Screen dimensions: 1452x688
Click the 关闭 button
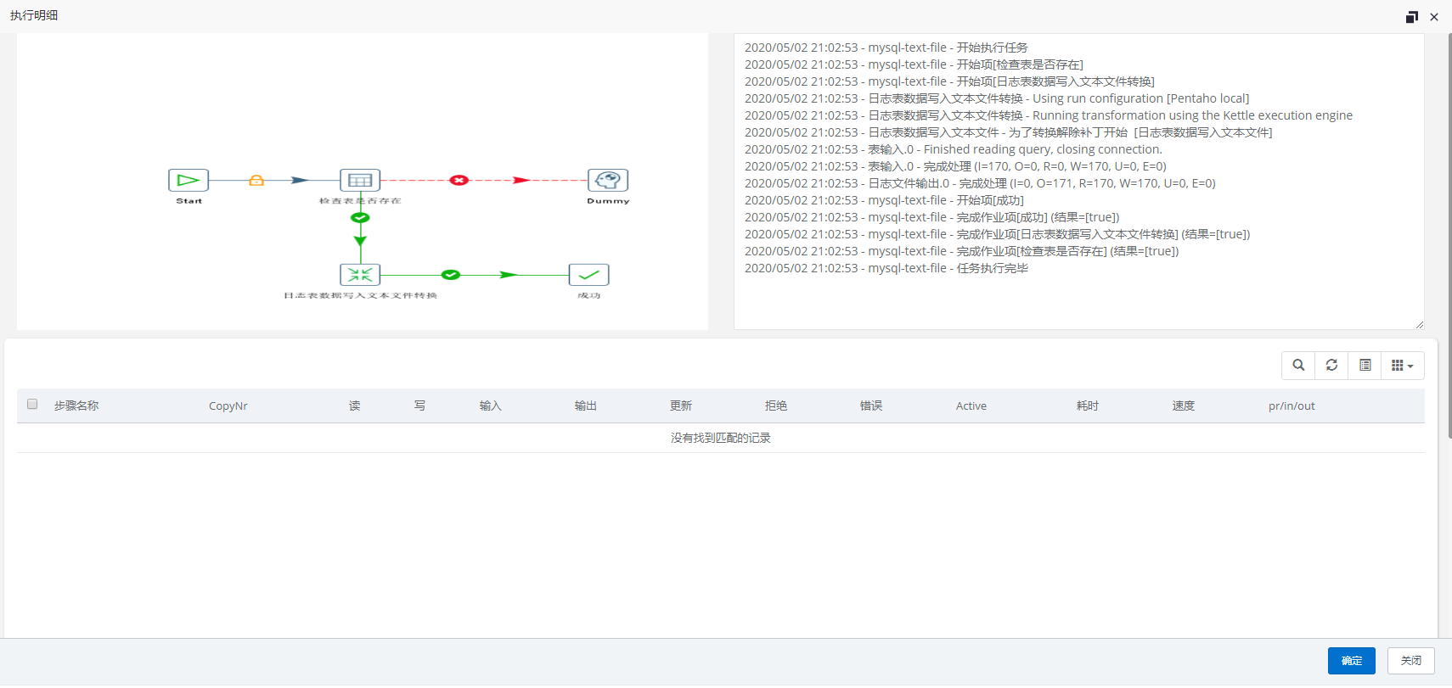(1410, 661)
